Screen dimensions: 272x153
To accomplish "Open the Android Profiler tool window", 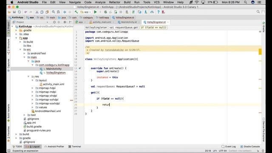I will pos(54,147).
